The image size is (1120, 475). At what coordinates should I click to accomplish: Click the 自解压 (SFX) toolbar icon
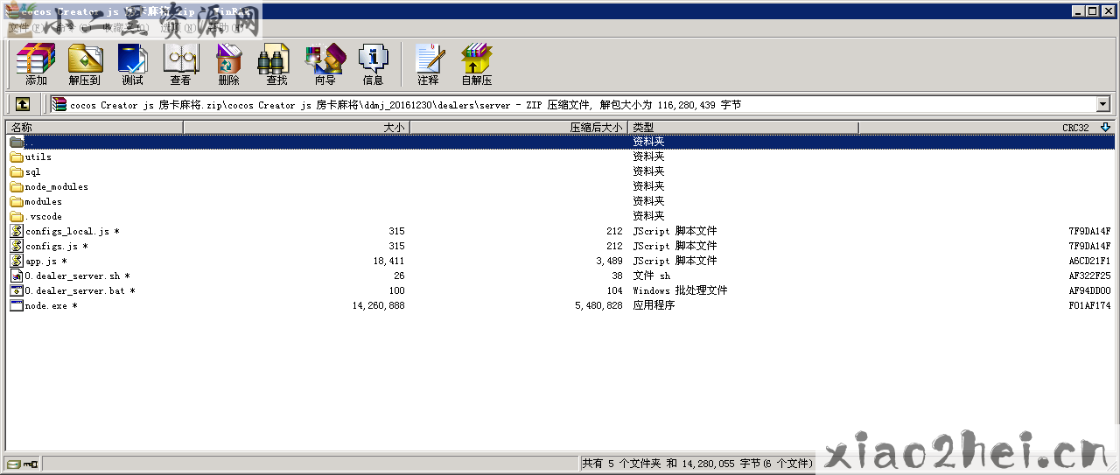477,59
